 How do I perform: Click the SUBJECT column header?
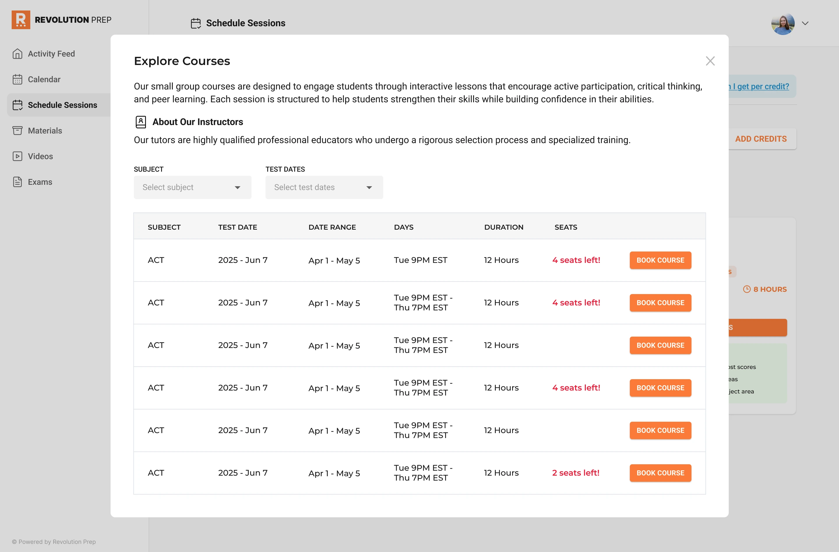pyautogui.click(x=164, y=227)
